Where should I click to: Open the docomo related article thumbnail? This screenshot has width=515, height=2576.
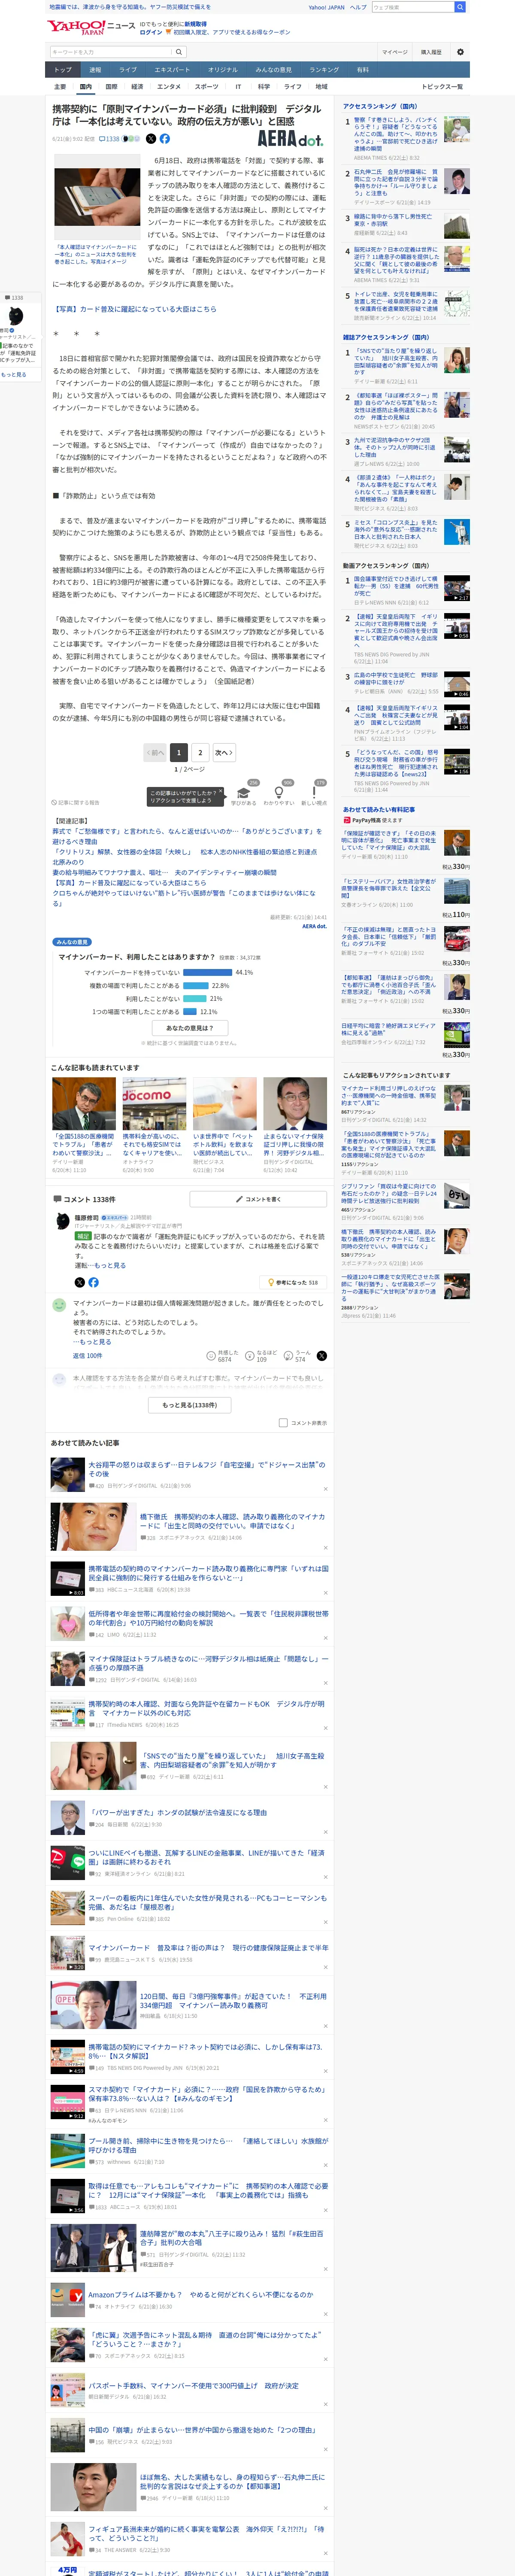click(x=154, y=1103)
